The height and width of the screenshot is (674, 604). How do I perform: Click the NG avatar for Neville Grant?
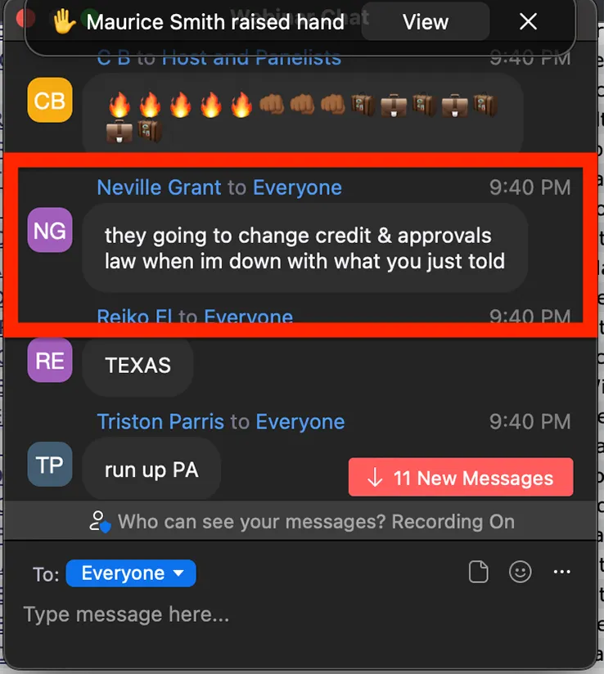pos(50,230)
